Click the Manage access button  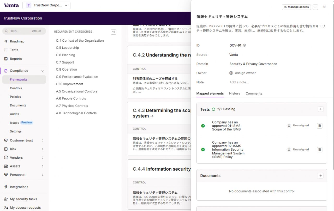point(296,7)
